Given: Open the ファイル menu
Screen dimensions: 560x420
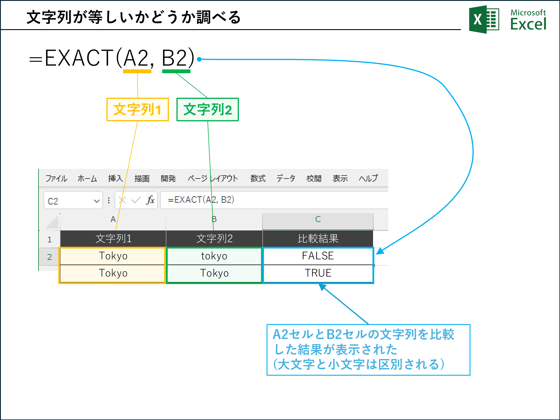Looking at the screenshot, I should click(x=57, y=178).
